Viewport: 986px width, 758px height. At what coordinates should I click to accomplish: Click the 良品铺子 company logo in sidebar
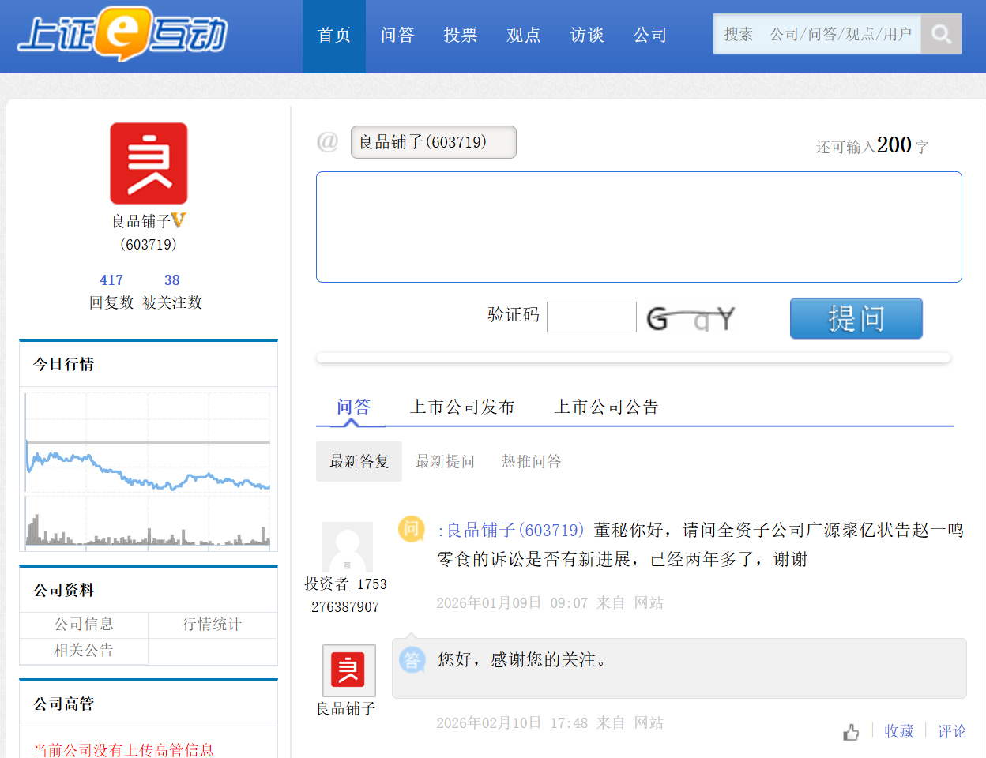click(x=149, y=163)
